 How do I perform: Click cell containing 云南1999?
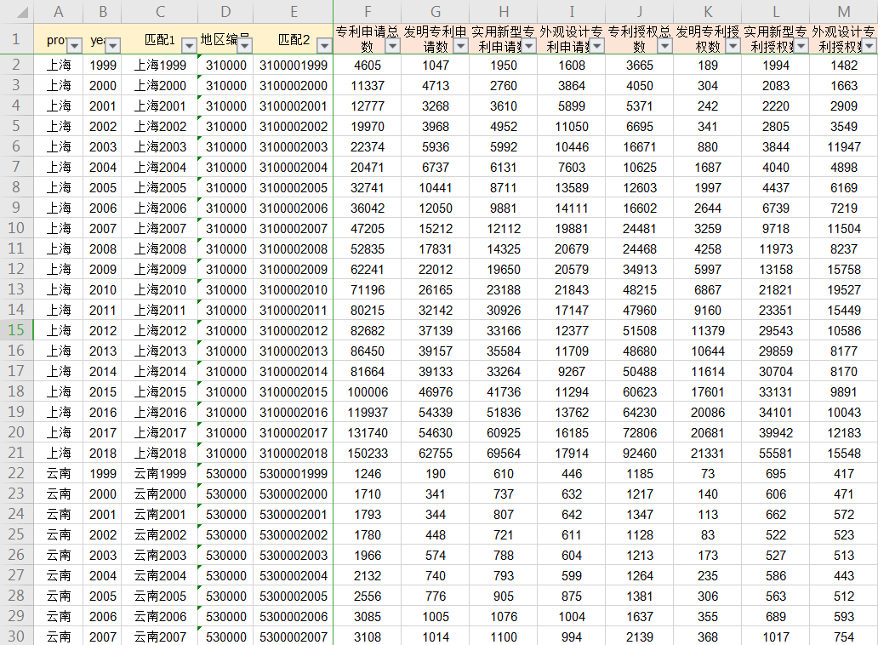click(x=160, y=474)
